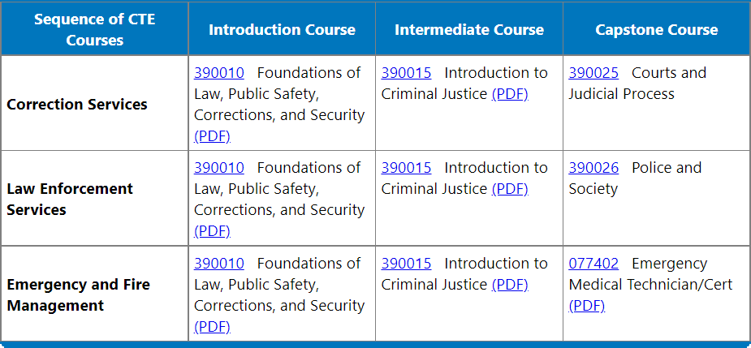
Task: Click the Intermediate Course column header
Action: (x=469, y=30)
